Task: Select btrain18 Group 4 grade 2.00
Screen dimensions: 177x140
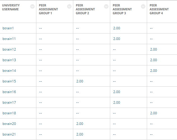Action: point(154,113)
